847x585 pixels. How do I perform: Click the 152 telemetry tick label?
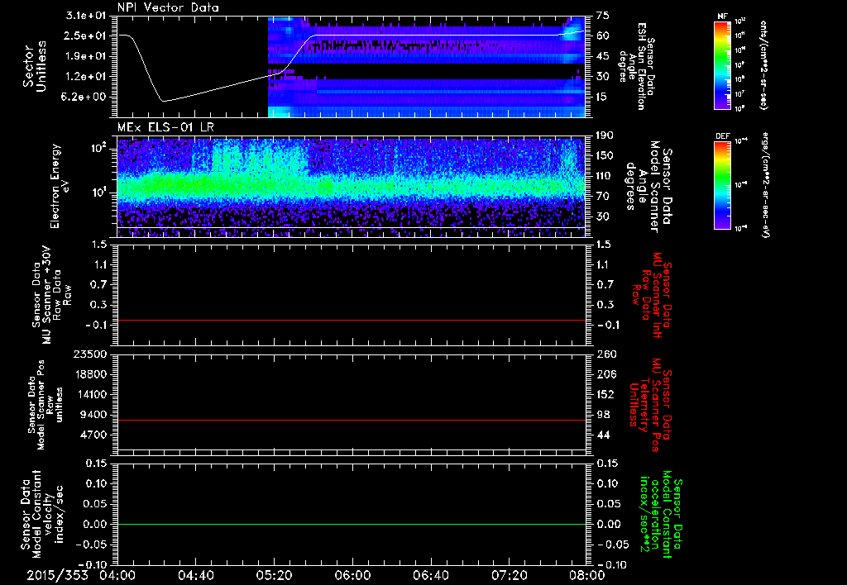[605, 394]
